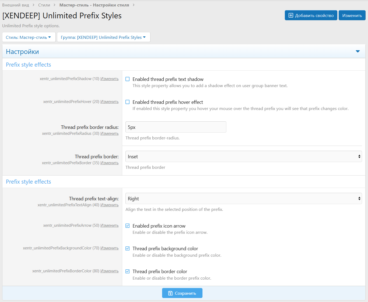
Task: Open Мастер-стиль - Настройки стиля breadcrumb
Action: tap(94, 5)
